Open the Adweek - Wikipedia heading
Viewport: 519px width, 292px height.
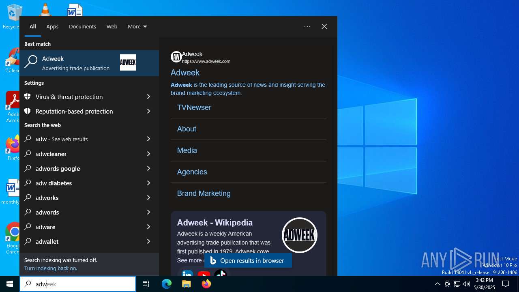(x=215, y=223)
